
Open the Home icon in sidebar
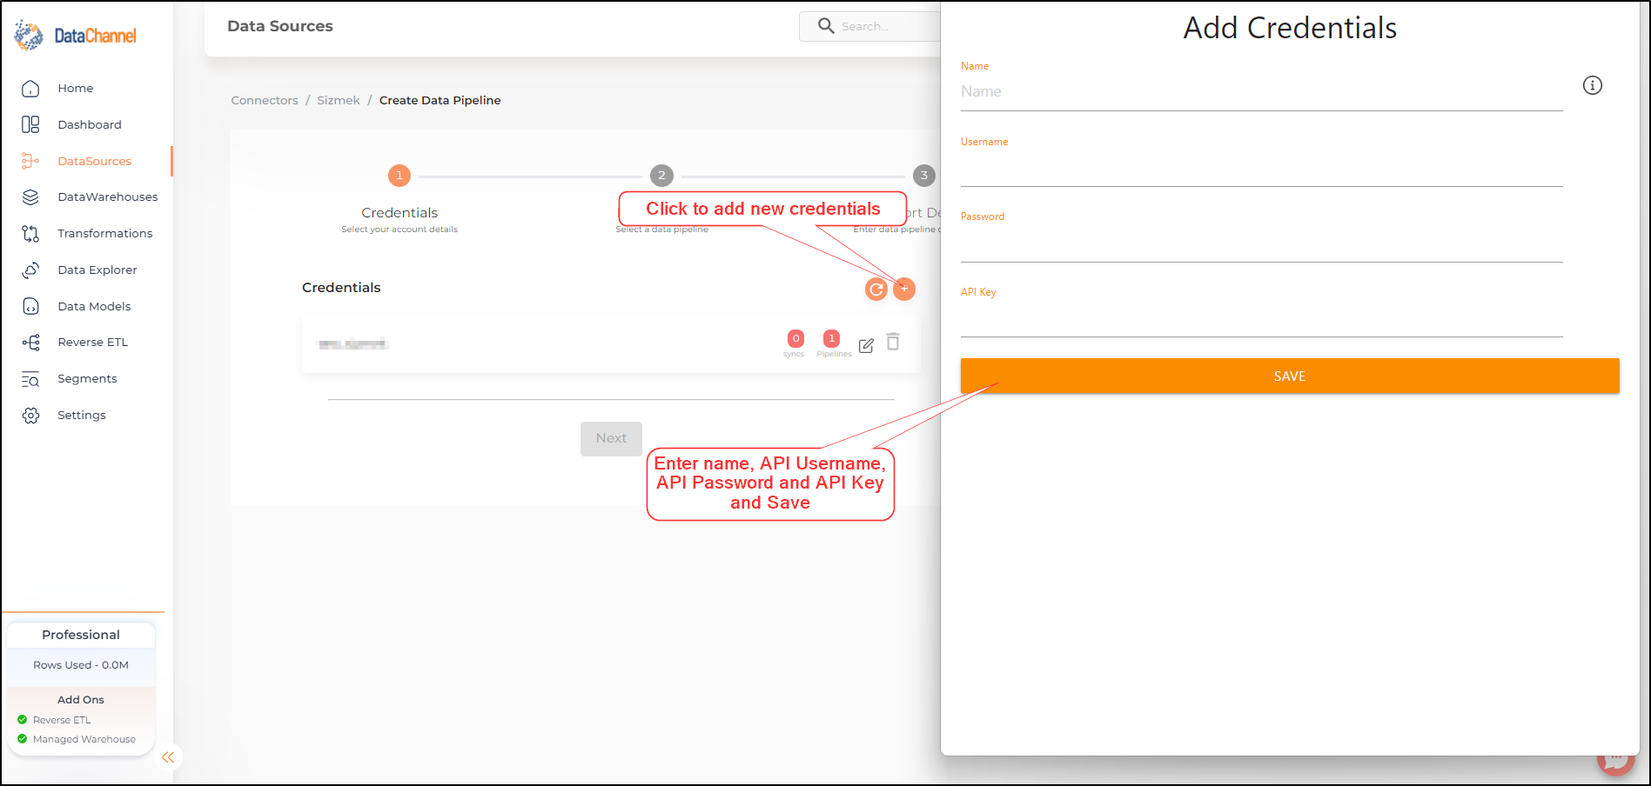[30, 89]
